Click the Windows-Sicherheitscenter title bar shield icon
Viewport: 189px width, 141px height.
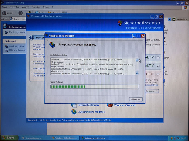coord(28,16)
